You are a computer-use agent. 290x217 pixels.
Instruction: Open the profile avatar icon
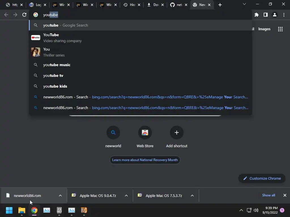point(275,15)
